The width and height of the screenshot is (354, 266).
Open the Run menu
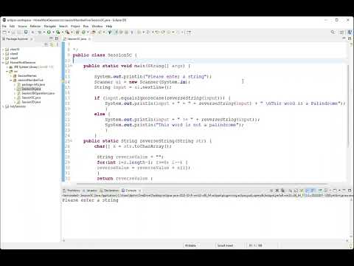86,26
